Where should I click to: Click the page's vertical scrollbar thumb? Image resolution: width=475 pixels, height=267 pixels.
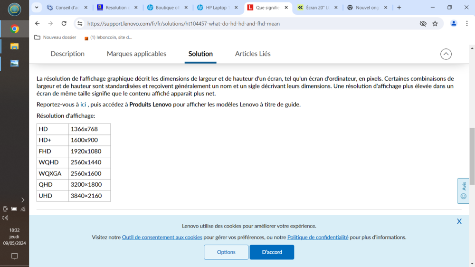(472, 156)
